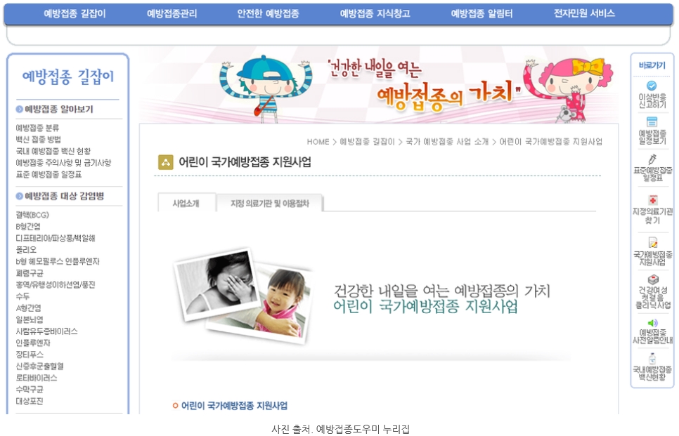The height and width of the screenshot is (436, 679).
Task: Click the 국가예방접종 지원사업 document icon
Action: 652,243
